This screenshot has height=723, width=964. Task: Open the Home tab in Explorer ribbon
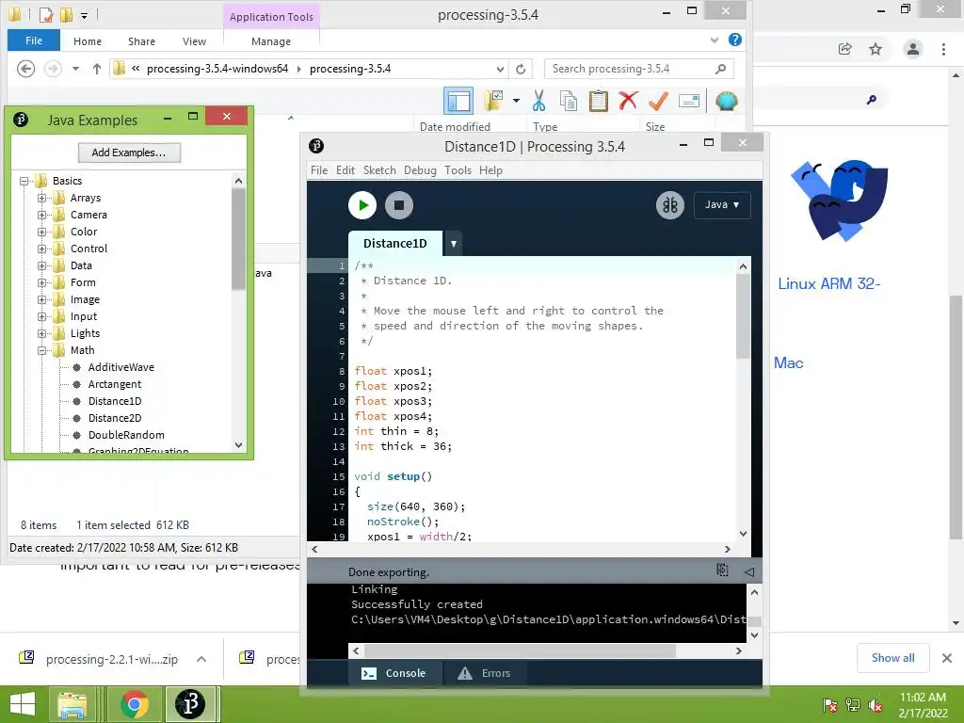[88, 41]
